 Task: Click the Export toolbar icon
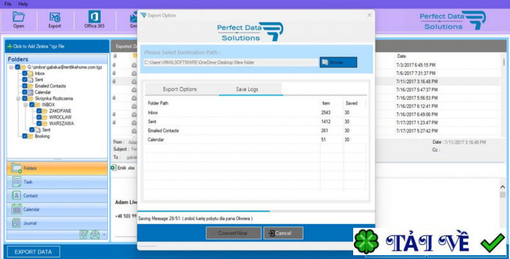(x=55, y=17)
